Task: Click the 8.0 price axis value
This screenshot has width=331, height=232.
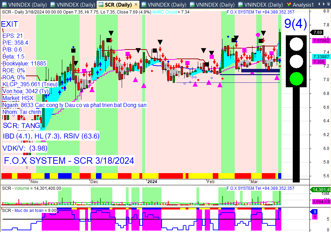Action: click(326, 11)
